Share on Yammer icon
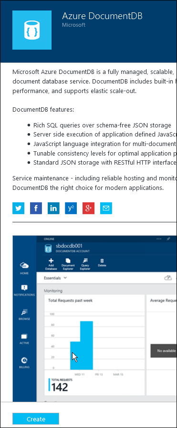Image resolution: width=177 pixels, height=428 pixels. [x=71, y=208]
